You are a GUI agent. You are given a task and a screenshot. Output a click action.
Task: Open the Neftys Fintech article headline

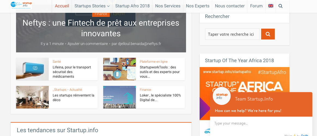tap(101, 28)
